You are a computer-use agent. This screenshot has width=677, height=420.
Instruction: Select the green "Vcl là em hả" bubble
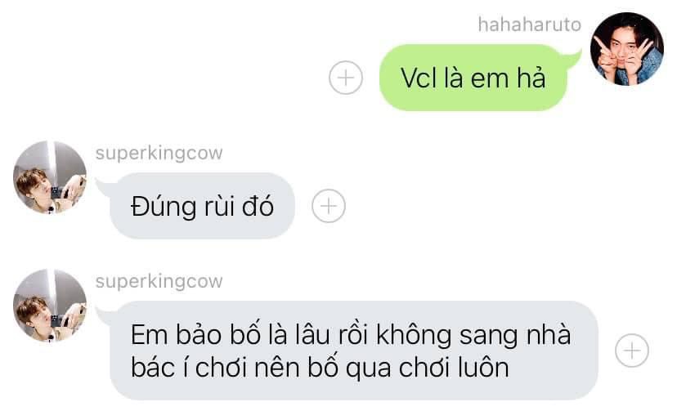[473, 78]
